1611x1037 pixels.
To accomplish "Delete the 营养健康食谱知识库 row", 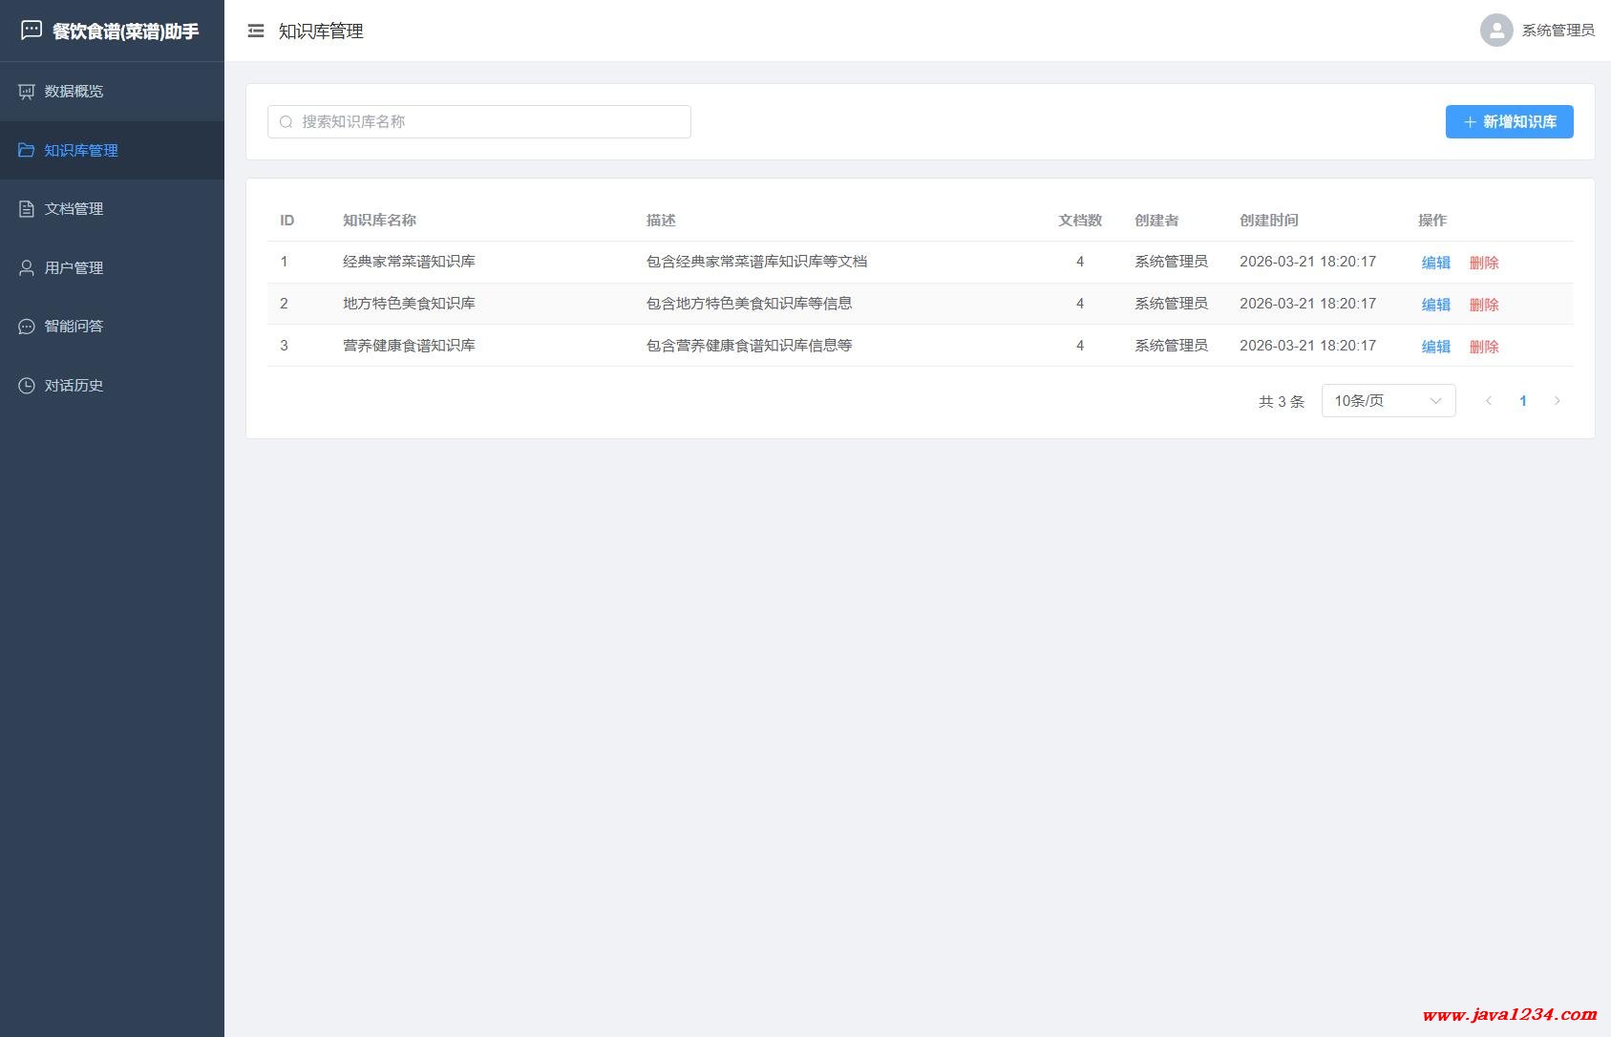I will pyautogui.click(x=1483, y=347).
